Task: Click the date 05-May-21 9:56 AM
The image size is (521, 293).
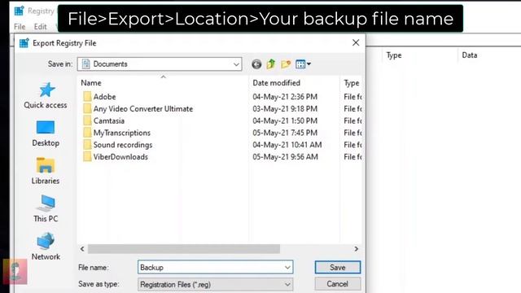Action: click(x=285, y=156)
